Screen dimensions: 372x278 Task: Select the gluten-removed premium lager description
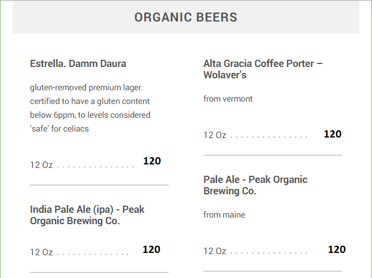tap(86, 87)
